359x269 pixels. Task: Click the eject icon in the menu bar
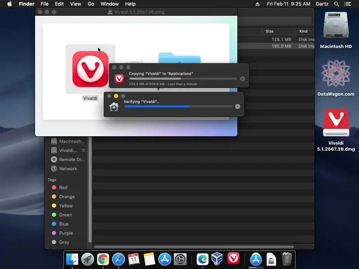[257, 4]
